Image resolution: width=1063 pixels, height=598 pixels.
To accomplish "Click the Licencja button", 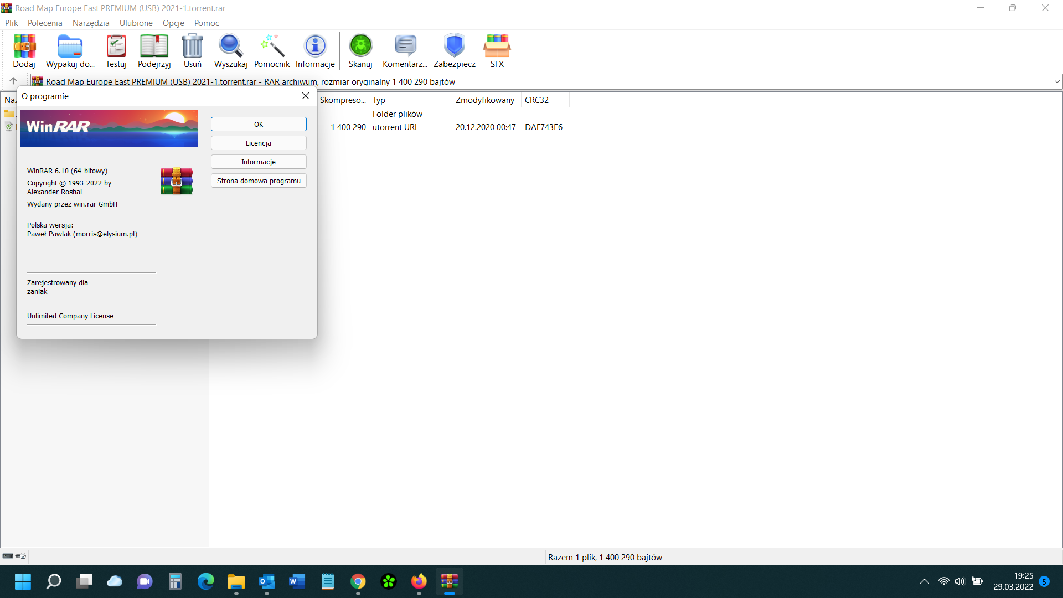I will (259, 143).
